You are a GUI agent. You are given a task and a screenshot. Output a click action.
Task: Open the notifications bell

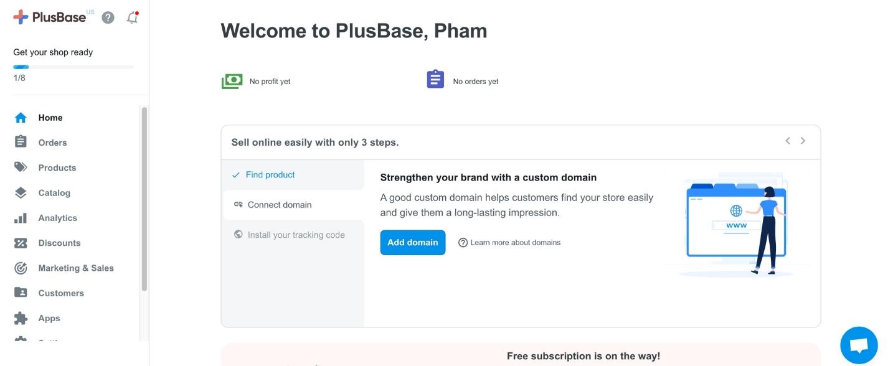pos(132,17)
